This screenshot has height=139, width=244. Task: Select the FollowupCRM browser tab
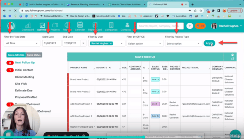point(168,5)
